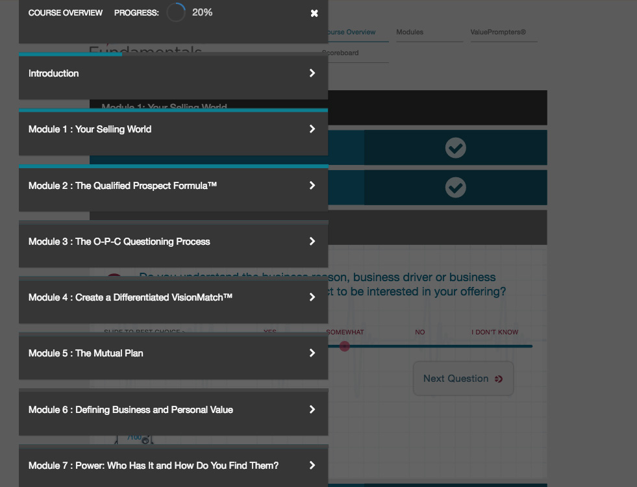Screen dimensions: 637x487
Task: Open the ValuePrompters tab
Action: 498,32
